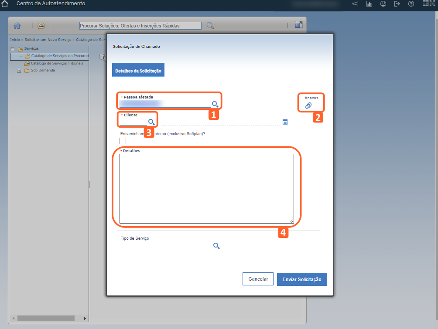Collapse the Serviços tree node
This screenshot has width=438, height=329.
[x=13, y=49]
